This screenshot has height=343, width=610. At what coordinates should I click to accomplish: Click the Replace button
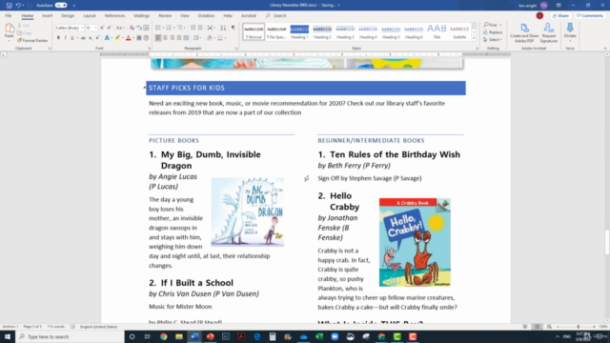[493, 32]
